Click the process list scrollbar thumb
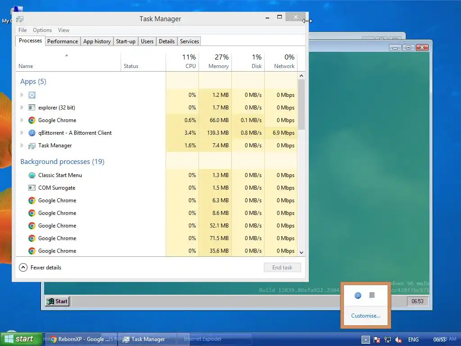Screen dimensions: 461x346 (301, 105)
